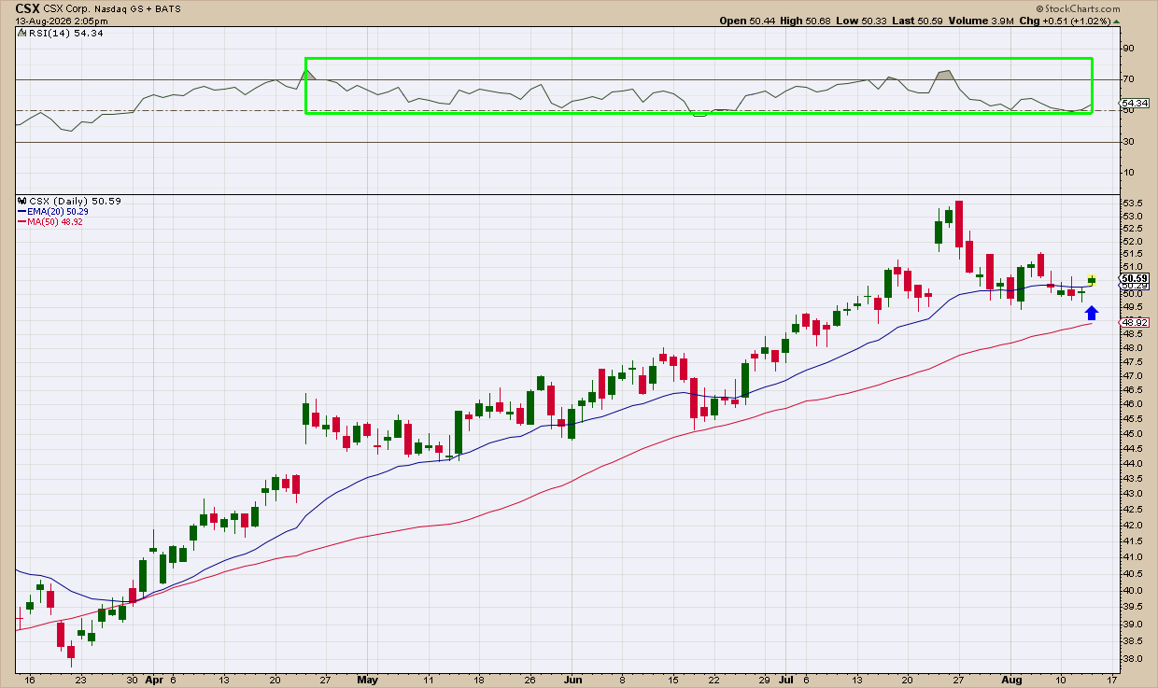
Task: Click the tall red candle at the July peak
Action: point(959,224)
